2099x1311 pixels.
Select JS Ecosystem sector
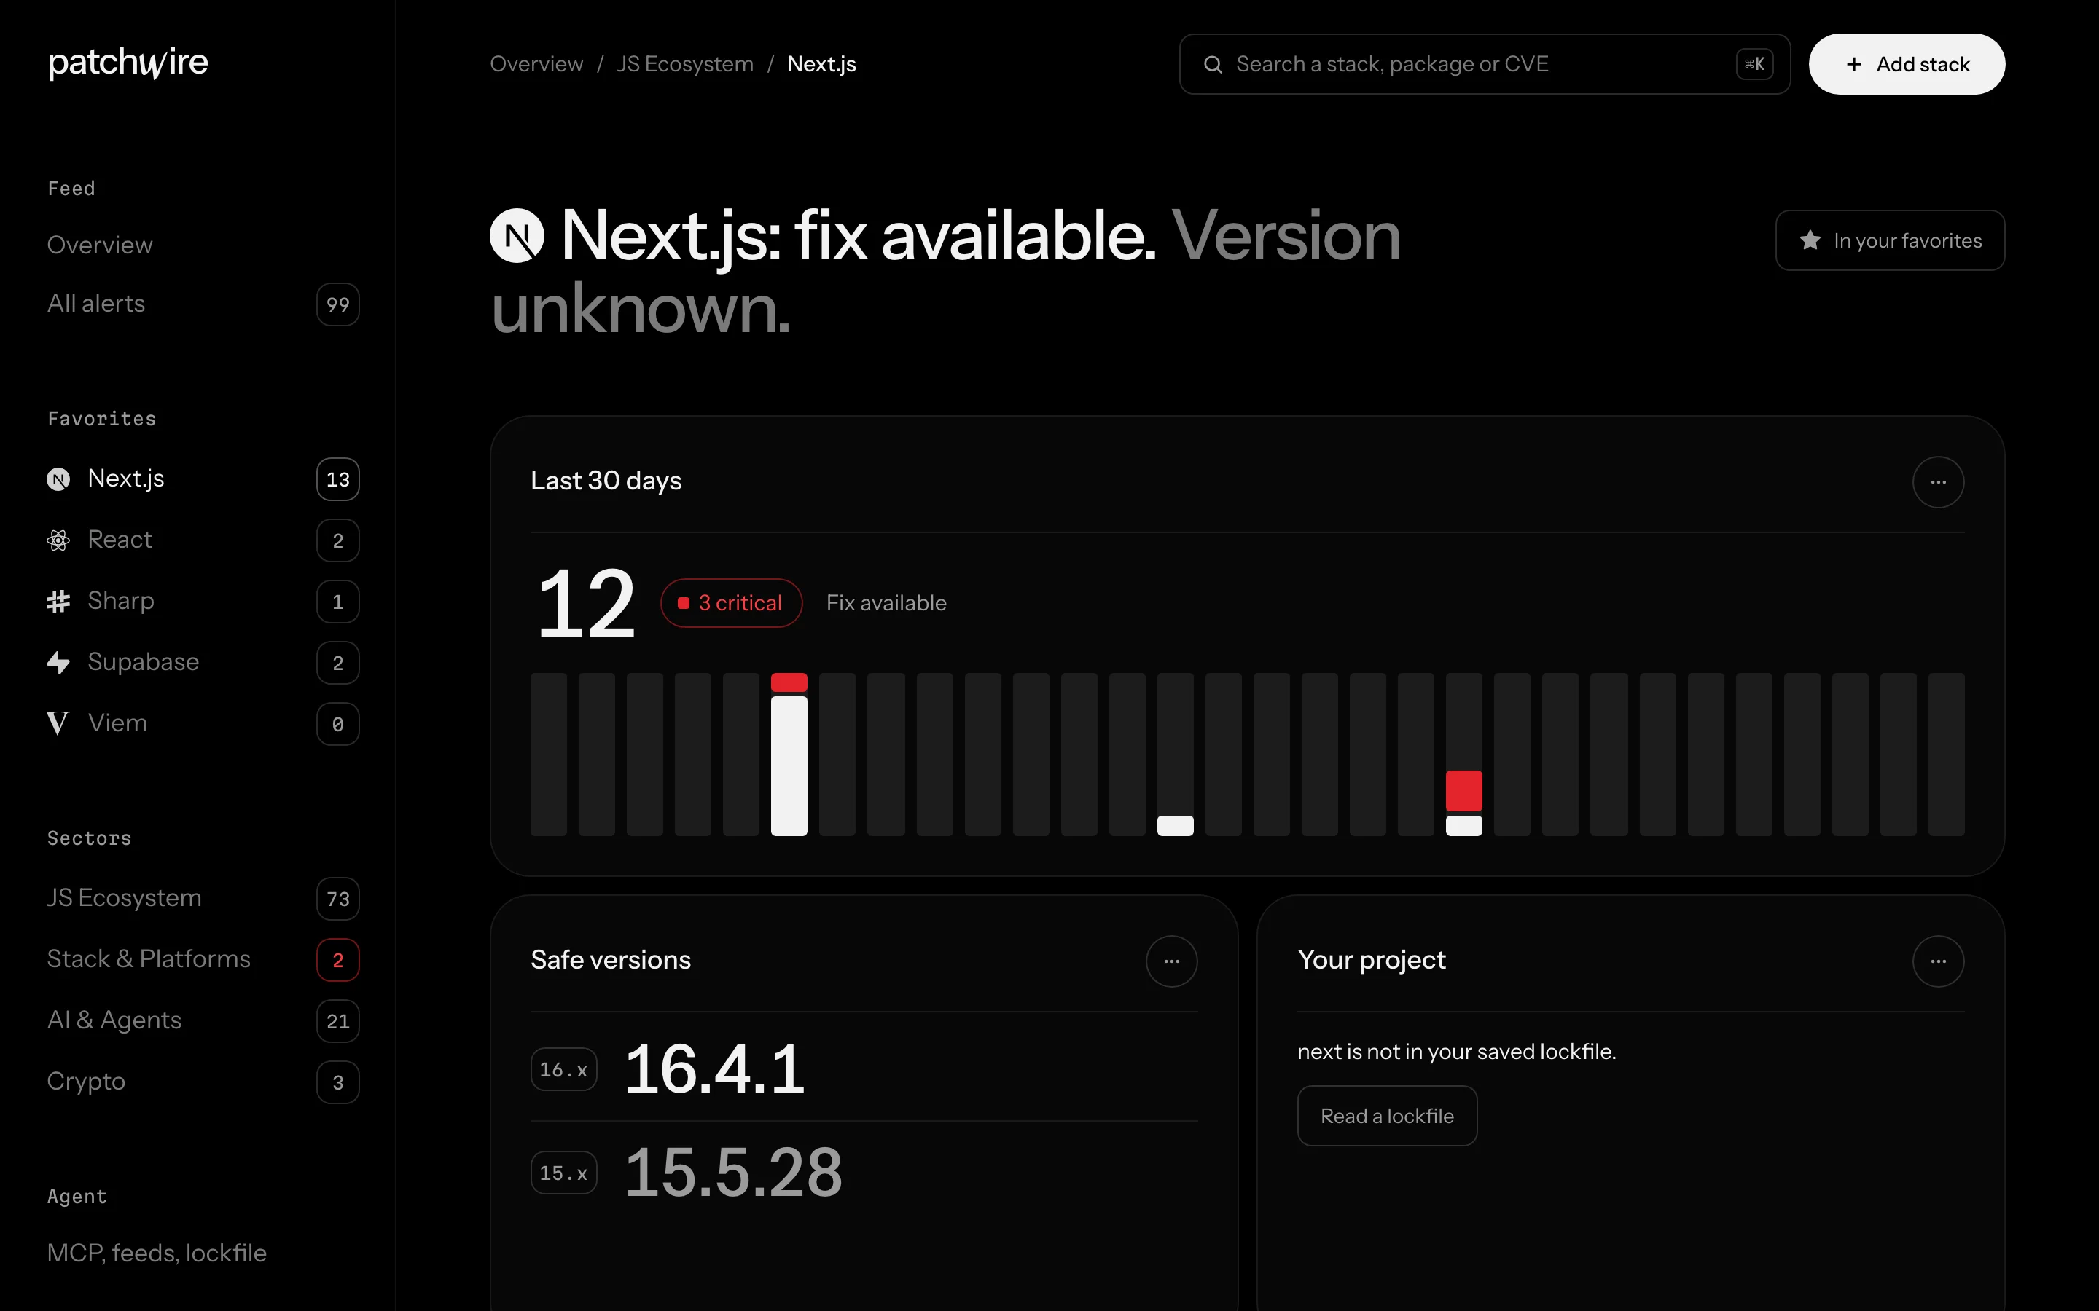click(203, 898)
